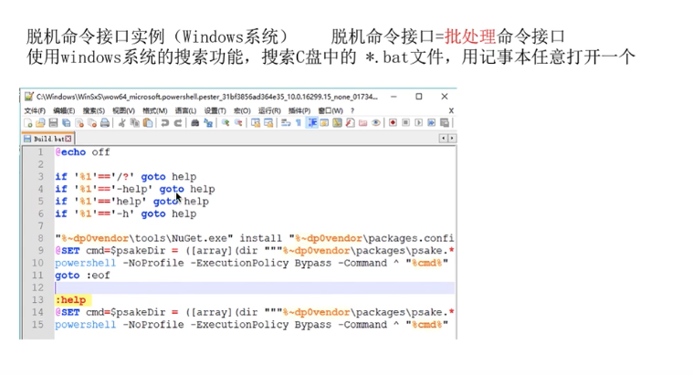The height and width of the screenshot is (375, 693).
Task: Click the Copy toolbar icon
Action: [x=135, y=123]
